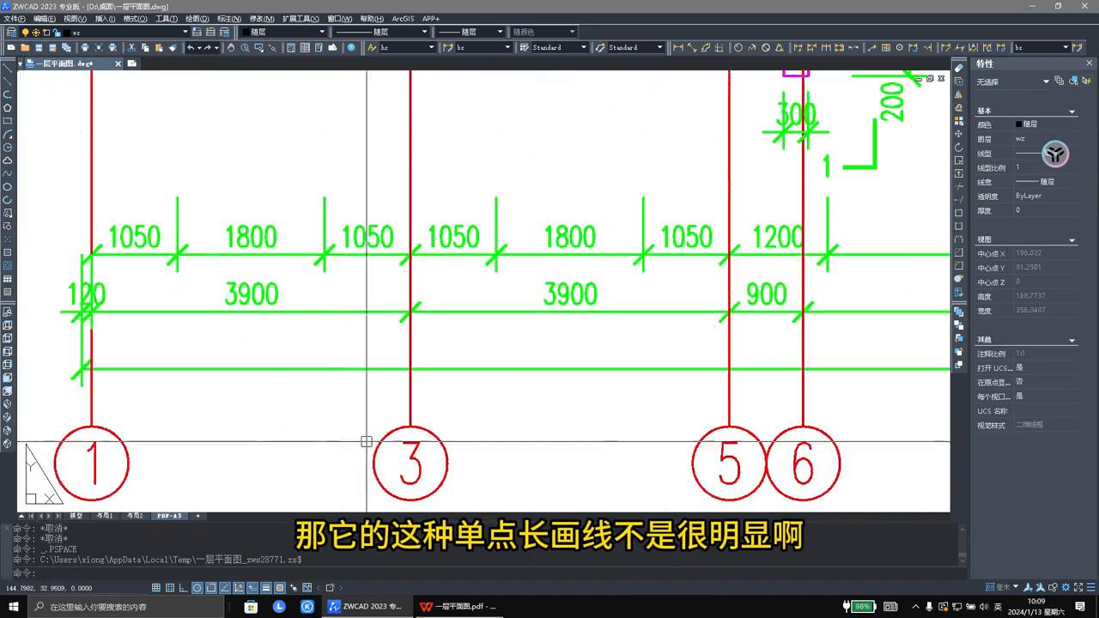The width and height of the screenshot is (1099, 618).
Task: Open the 标注(N) menu
Action: click(x=229, y=18)
